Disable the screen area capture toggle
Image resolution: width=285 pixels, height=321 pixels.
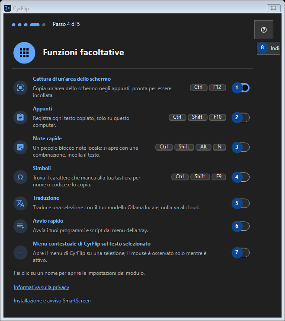pyautogui.click(x=241, y=88)
